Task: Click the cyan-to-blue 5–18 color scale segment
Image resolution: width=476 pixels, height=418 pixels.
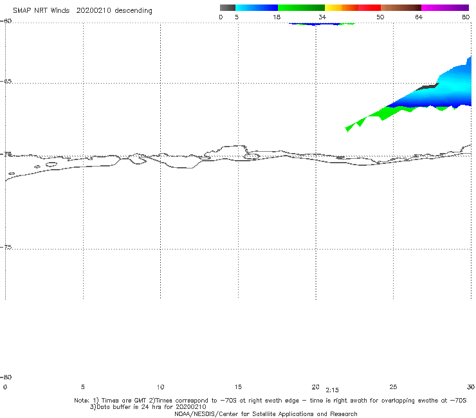Action: coord(257,8)
